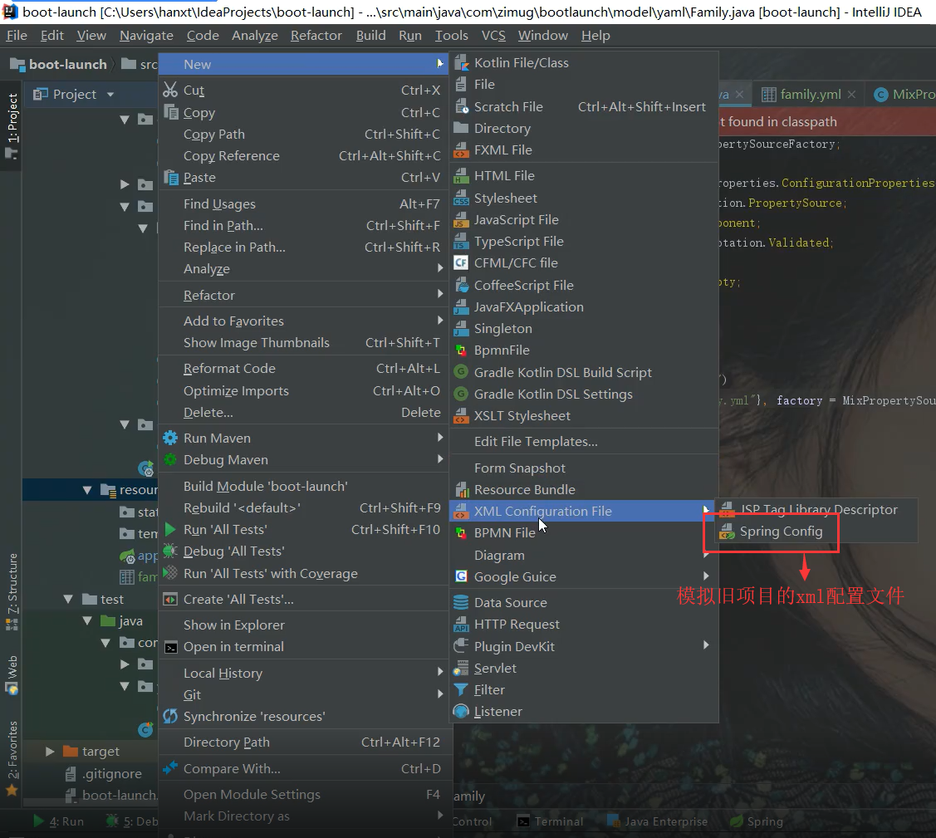Collapse the resources folder tree arrow
The width and height of the screenshot is (936, 838).
(x=87, y=490)
